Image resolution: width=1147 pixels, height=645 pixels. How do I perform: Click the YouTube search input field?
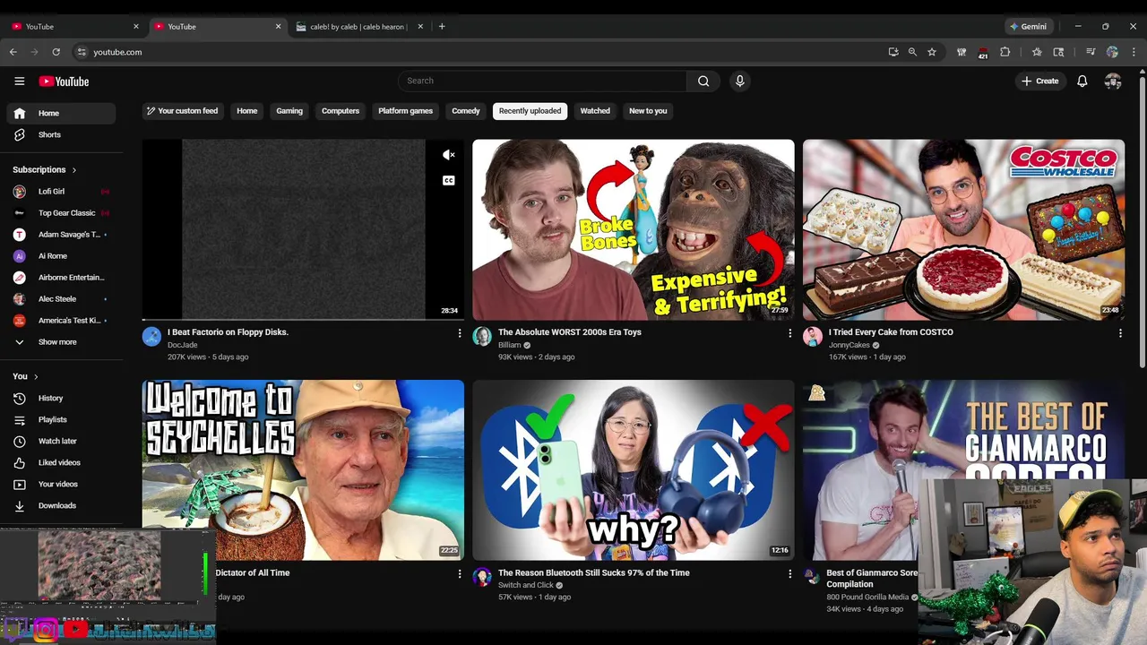tap(542, 81)
